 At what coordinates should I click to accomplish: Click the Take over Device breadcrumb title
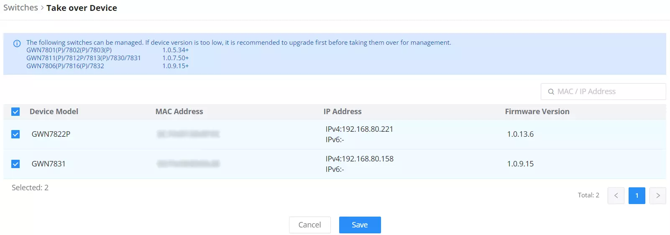pos(82,8)
